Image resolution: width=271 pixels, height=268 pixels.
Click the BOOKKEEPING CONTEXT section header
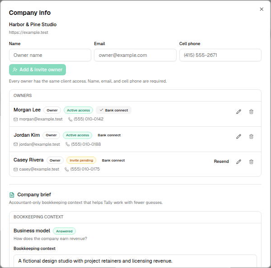pos(38,217)
